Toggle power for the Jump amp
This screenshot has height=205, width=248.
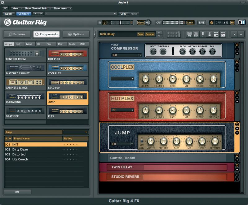click(x=237, y=124)
